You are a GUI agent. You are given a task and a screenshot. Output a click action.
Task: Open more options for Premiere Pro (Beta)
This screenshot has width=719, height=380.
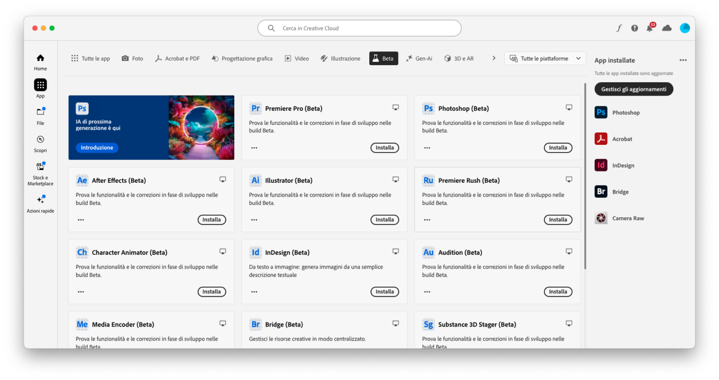pos(254,148)
